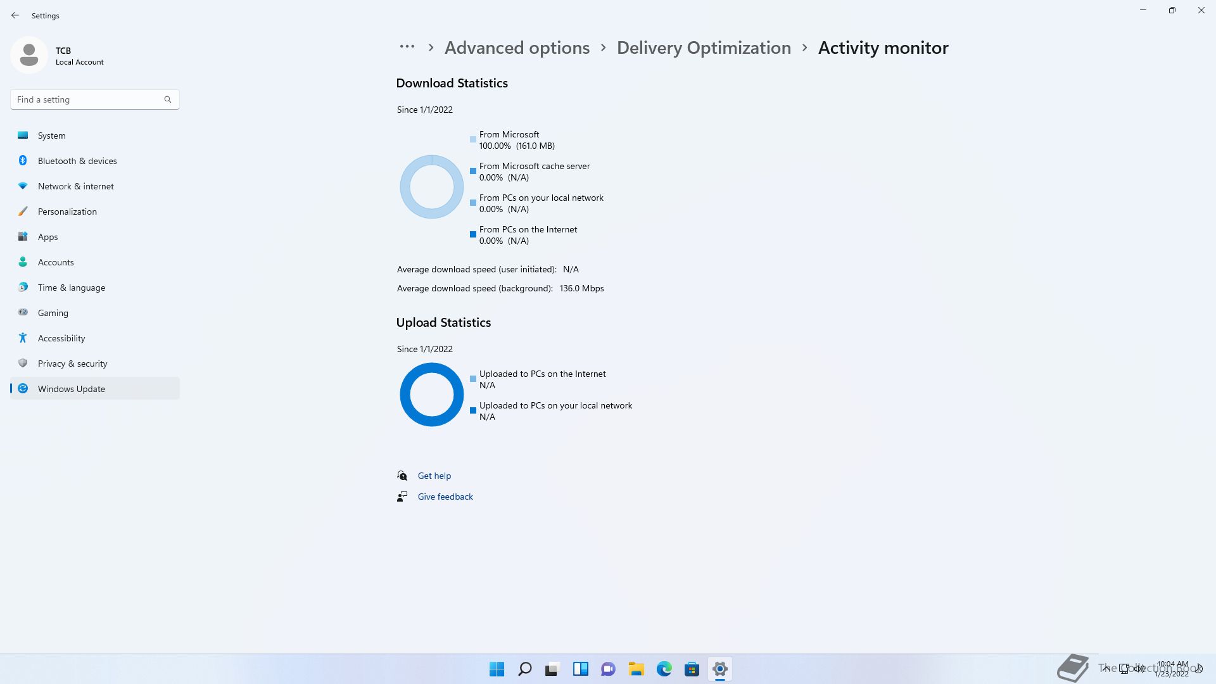The image size is (1216, 684).
Task: Open the System settings category
Action: [51, 136]
